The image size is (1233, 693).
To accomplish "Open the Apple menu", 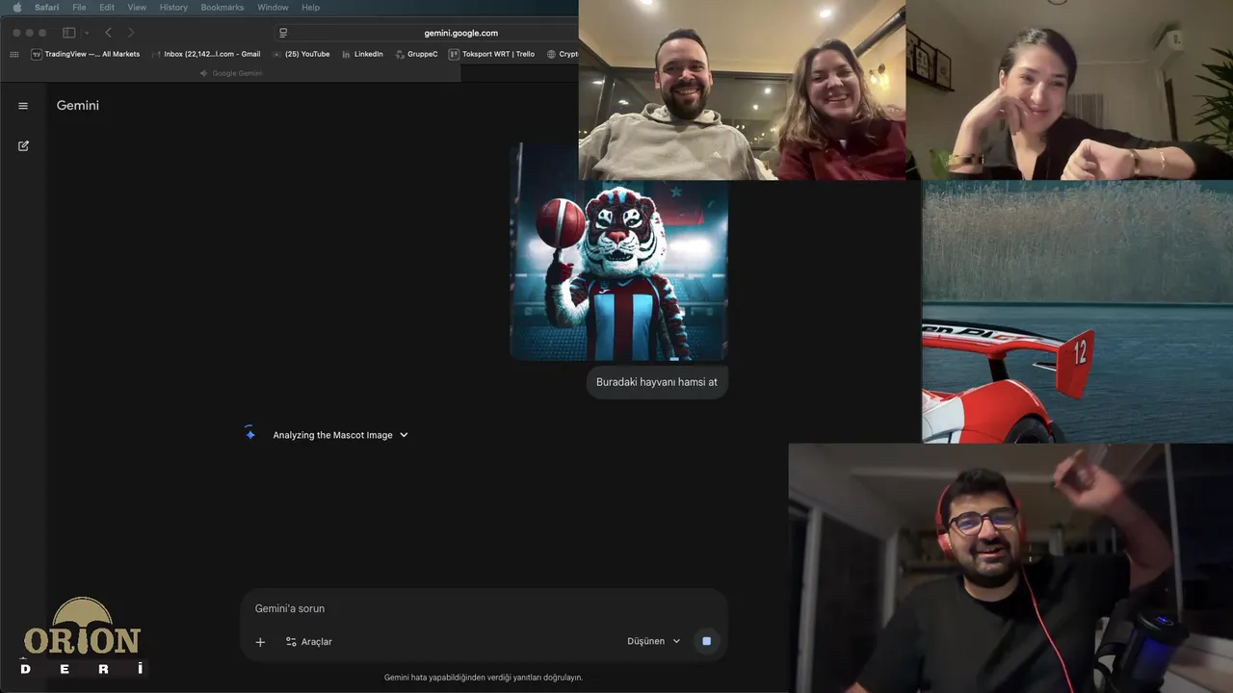I will coord(16,8).
